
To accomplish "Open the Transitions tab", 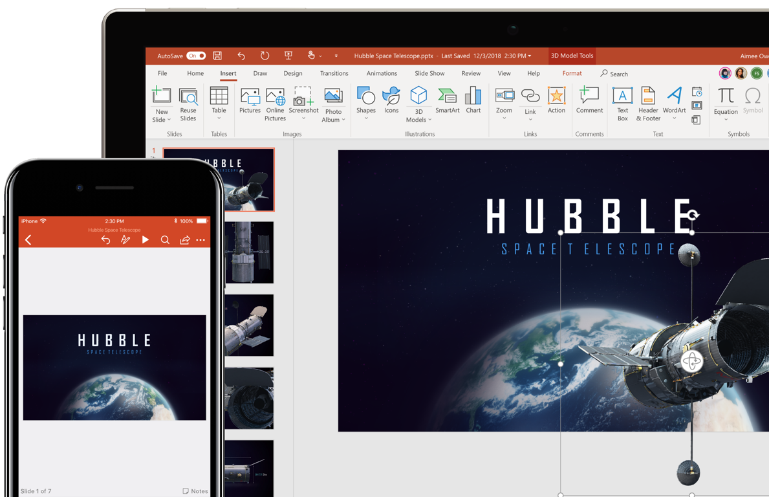I will point(334,73).
